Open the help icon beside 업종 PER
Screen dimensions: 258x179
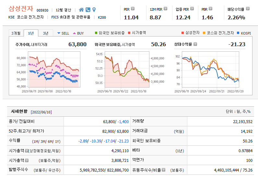(192, 9)
